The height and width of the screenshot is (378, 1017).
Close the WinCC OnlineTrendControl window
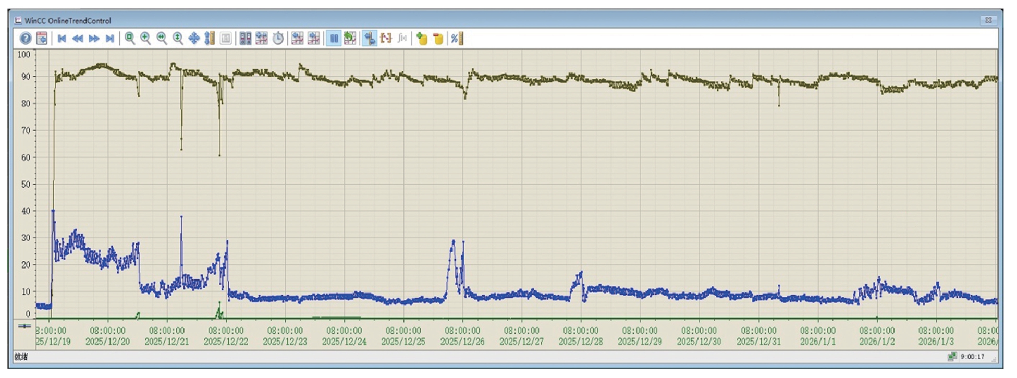point(988,20)
